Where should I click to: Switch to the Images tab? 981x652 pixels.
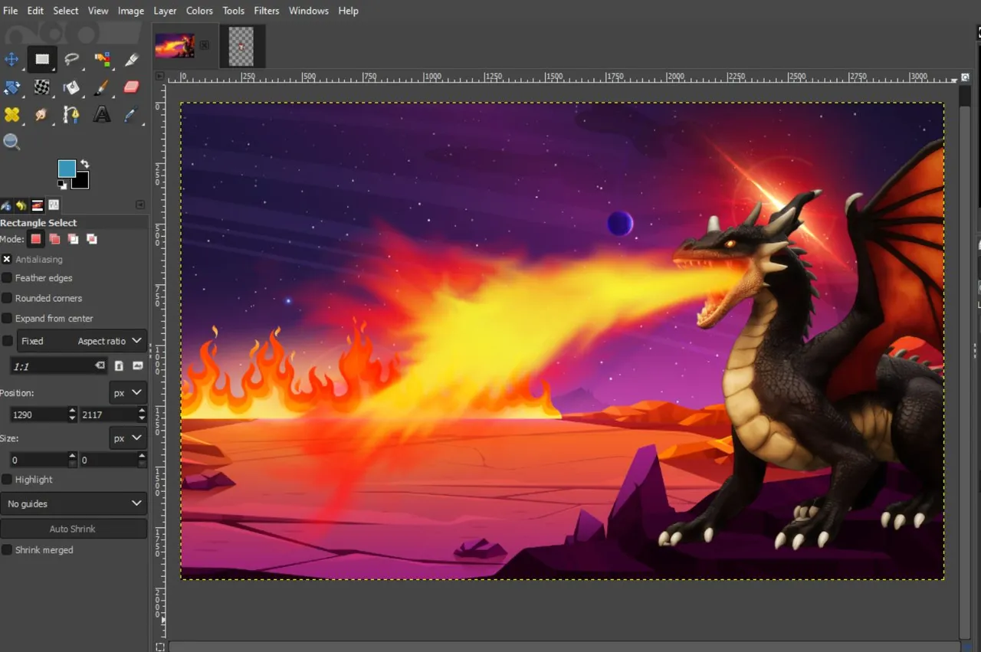tap(38, 205)
